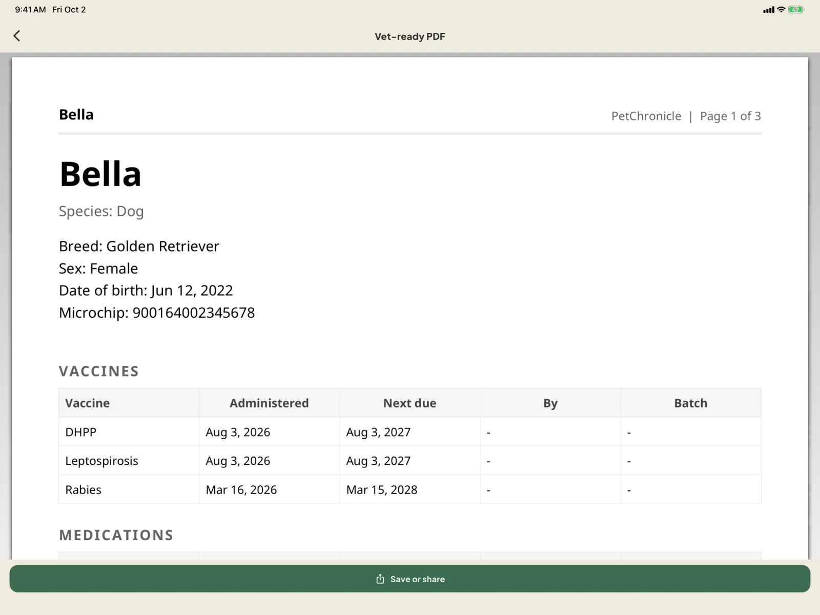Tap the By column header
The image size is (820, 615).
[550, 403]
